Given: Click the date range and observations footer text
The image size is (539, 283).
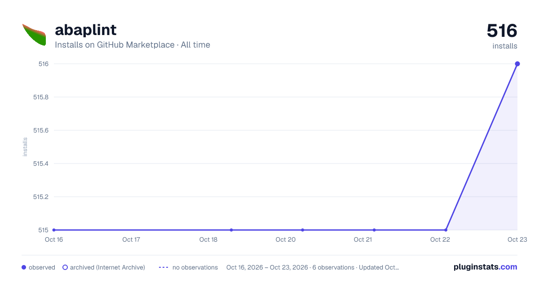Looking at the screenshot, I should 313,267.
